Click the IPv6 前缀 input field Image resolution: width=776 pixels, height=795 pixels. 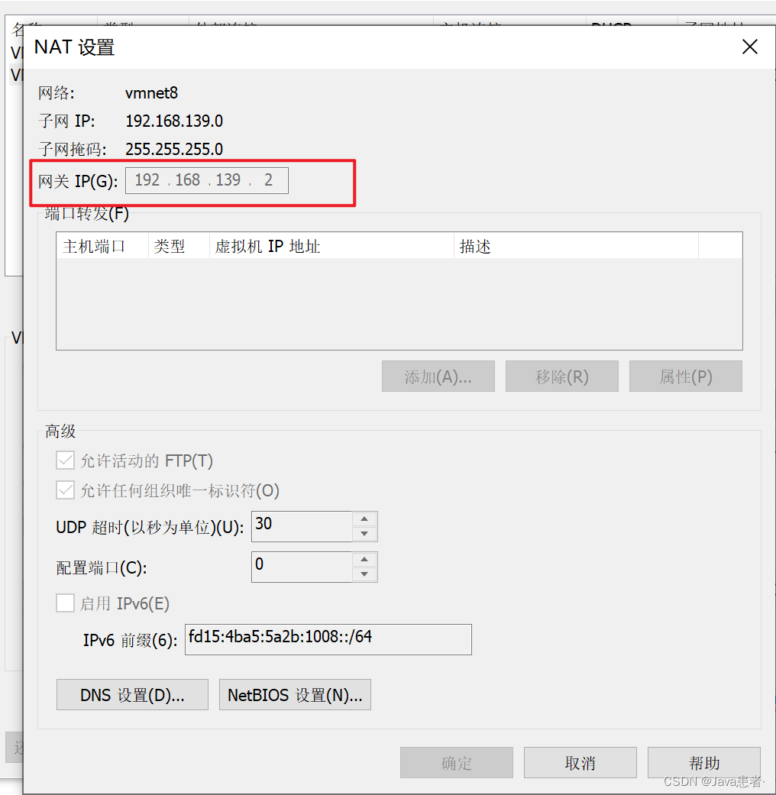[x=328, y=639]
